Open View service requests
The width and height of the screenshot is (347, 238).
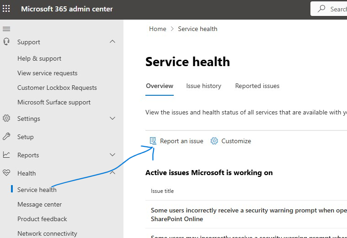click(x=48, y=73)
